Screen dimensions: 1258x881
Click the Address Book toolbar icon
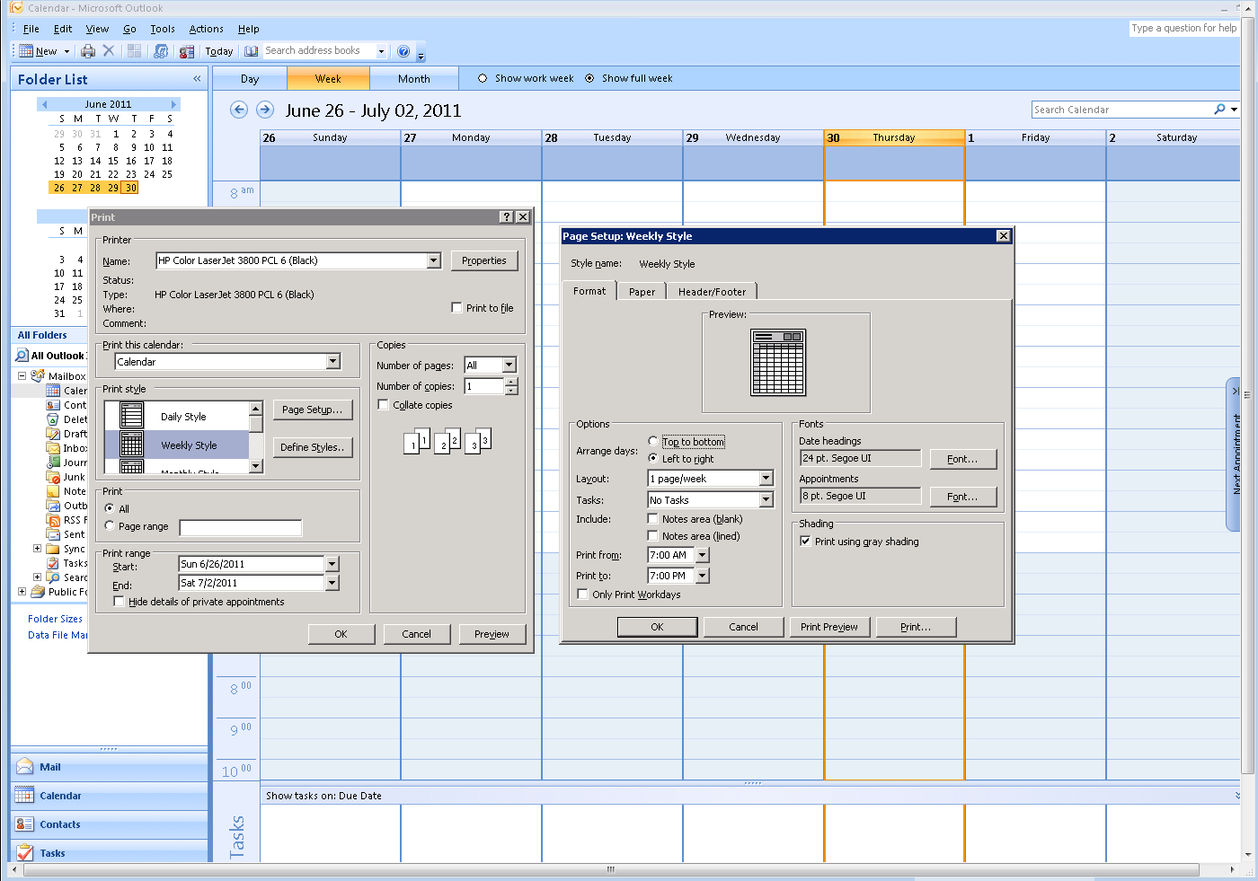point(252,51)
